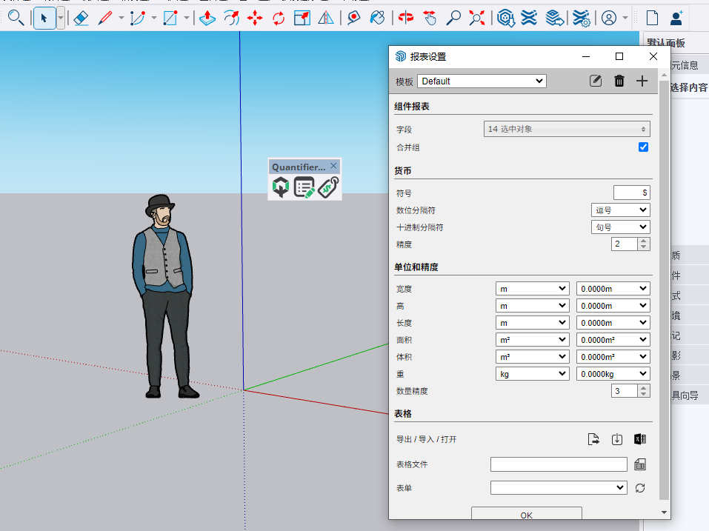Open the Quantifier Pro cost tag tool
709x531 pixels.
click(x=328, y=187)
